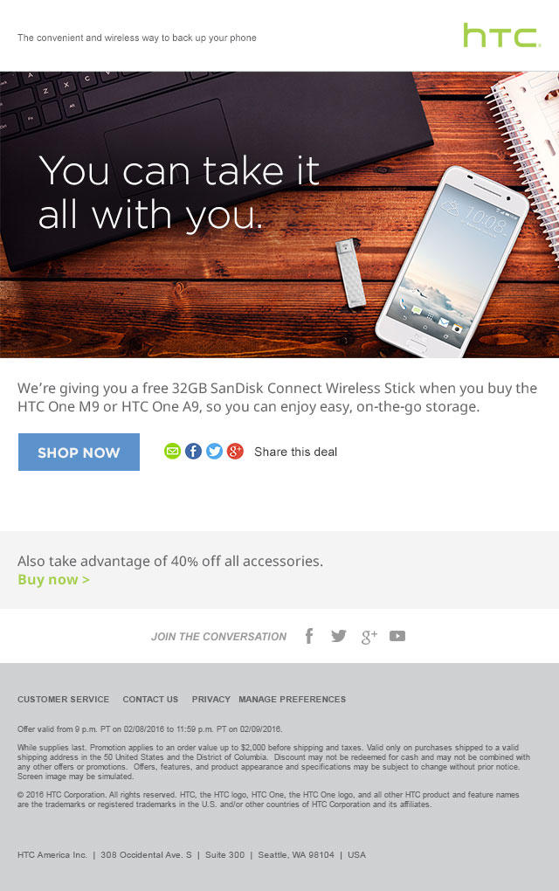
Task: Share this deal on Facebook
Action: pos(193,452)
